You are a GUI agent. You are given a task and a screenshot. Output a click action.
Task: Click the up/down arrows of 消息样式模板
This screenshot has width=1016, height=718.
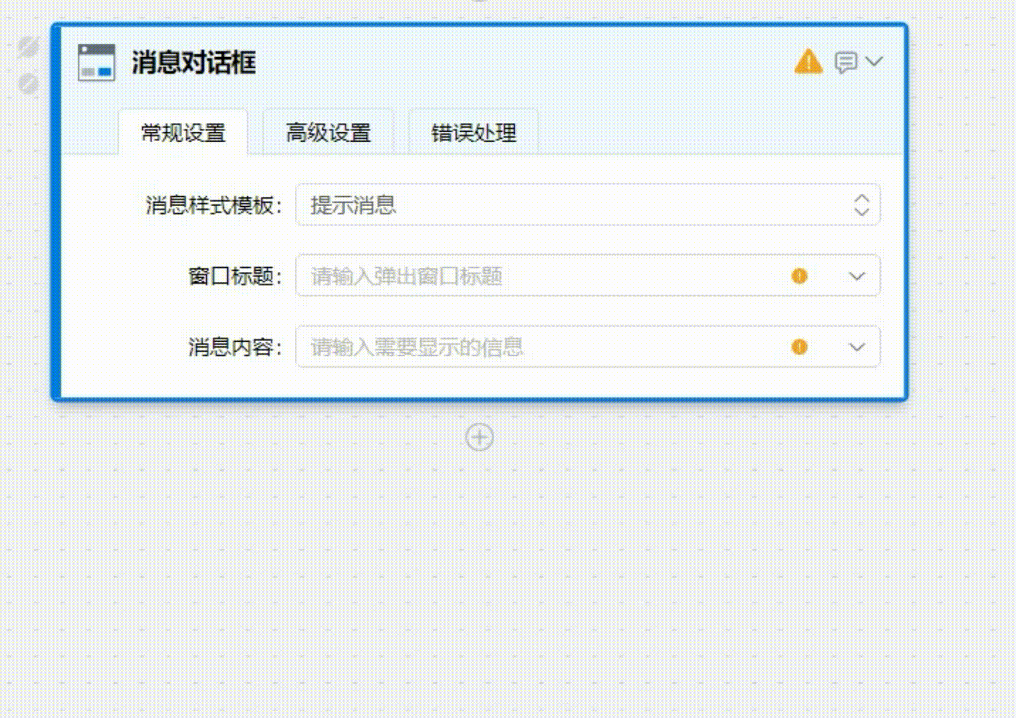point(862,205)
